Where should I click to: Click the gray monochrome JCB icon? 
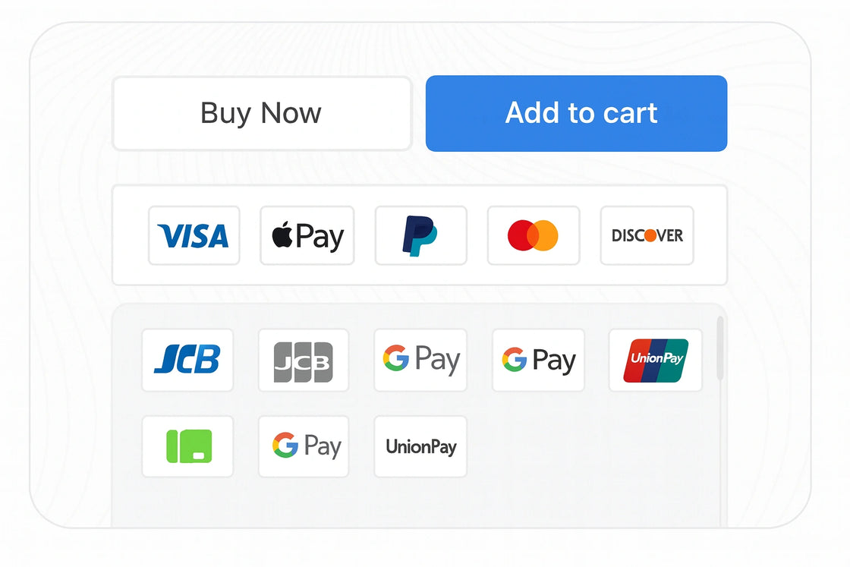click(303, 360)
